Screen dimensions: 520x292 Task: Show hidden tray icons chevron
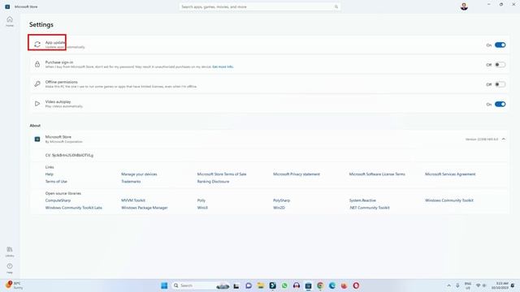[x=448, y=286]
